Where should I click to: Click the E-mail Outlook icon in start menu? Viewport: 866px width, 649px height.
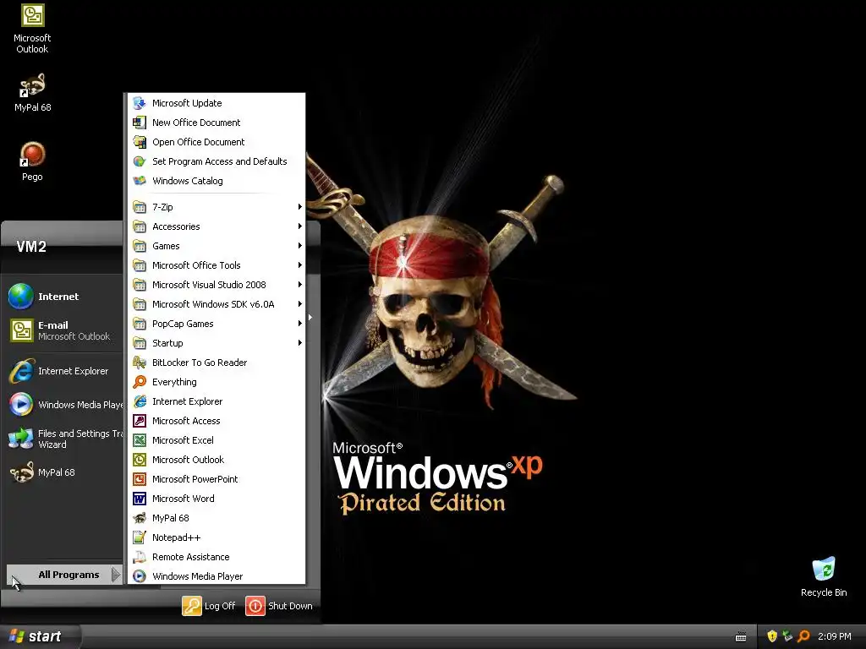(21, 330)
